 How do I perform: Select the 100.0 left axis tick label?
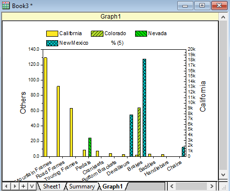(x=34, y=80)
